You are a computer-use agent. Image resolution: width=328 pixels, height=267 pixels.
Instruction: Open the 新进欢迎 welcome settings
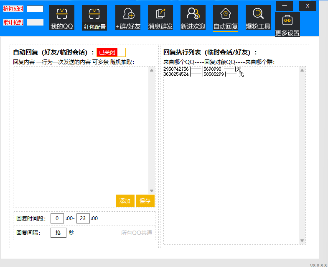click(x=193, y=18)
